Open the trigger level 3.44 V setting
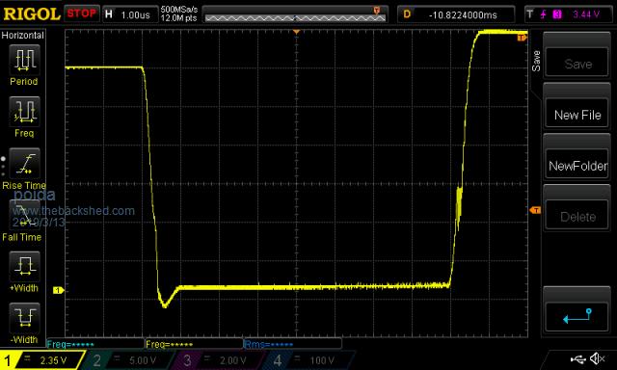The height and width of the screenshot is (370, 617). [569, 14]
